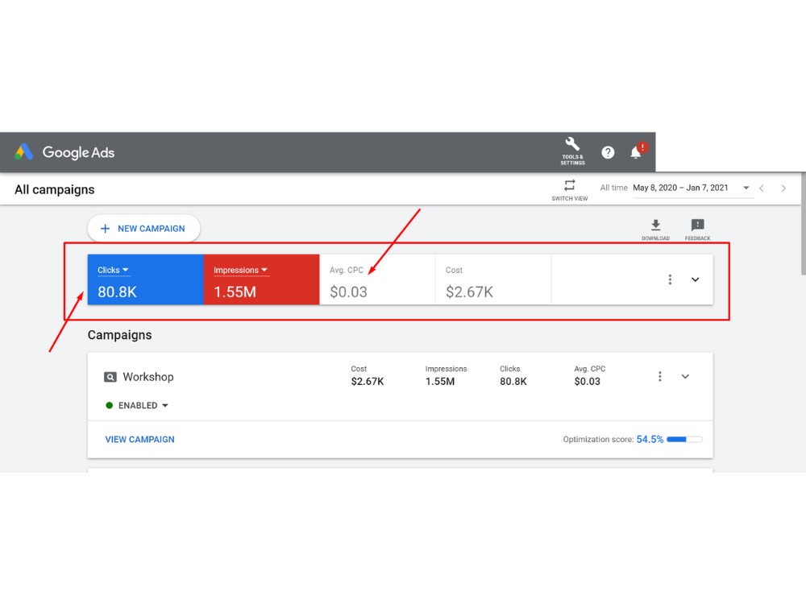The width and height of the screenshot is (806, 604).
Task: Click the page vertical scrollbar
Action: (x=804, y=225)
